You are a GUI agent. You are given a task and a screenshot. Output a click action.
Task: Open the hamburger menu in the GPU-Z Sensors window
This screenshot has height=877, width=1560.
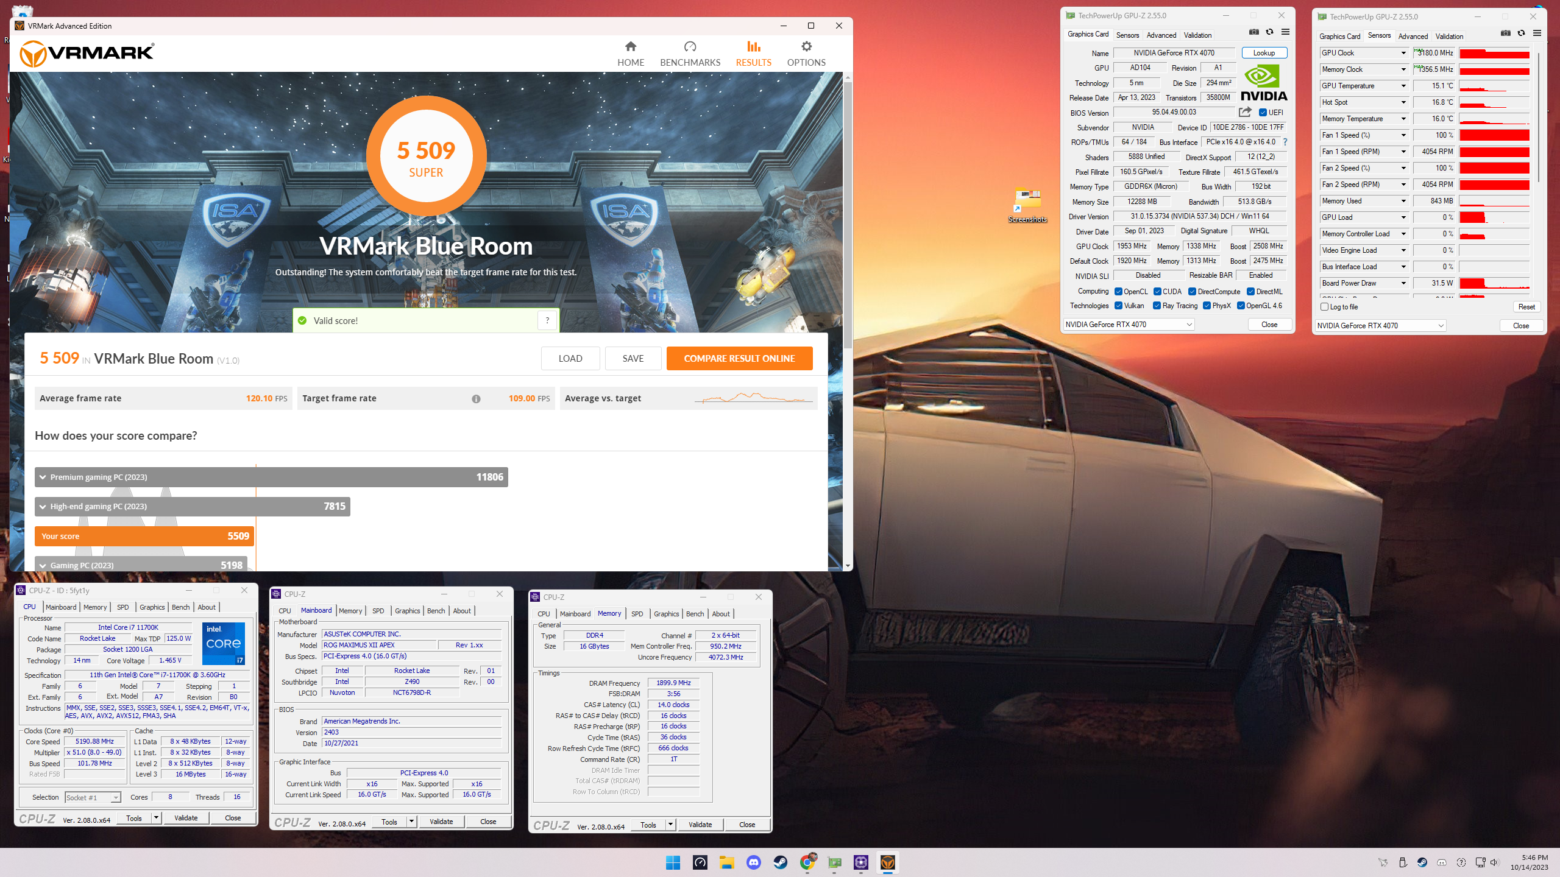[1537, 33]
